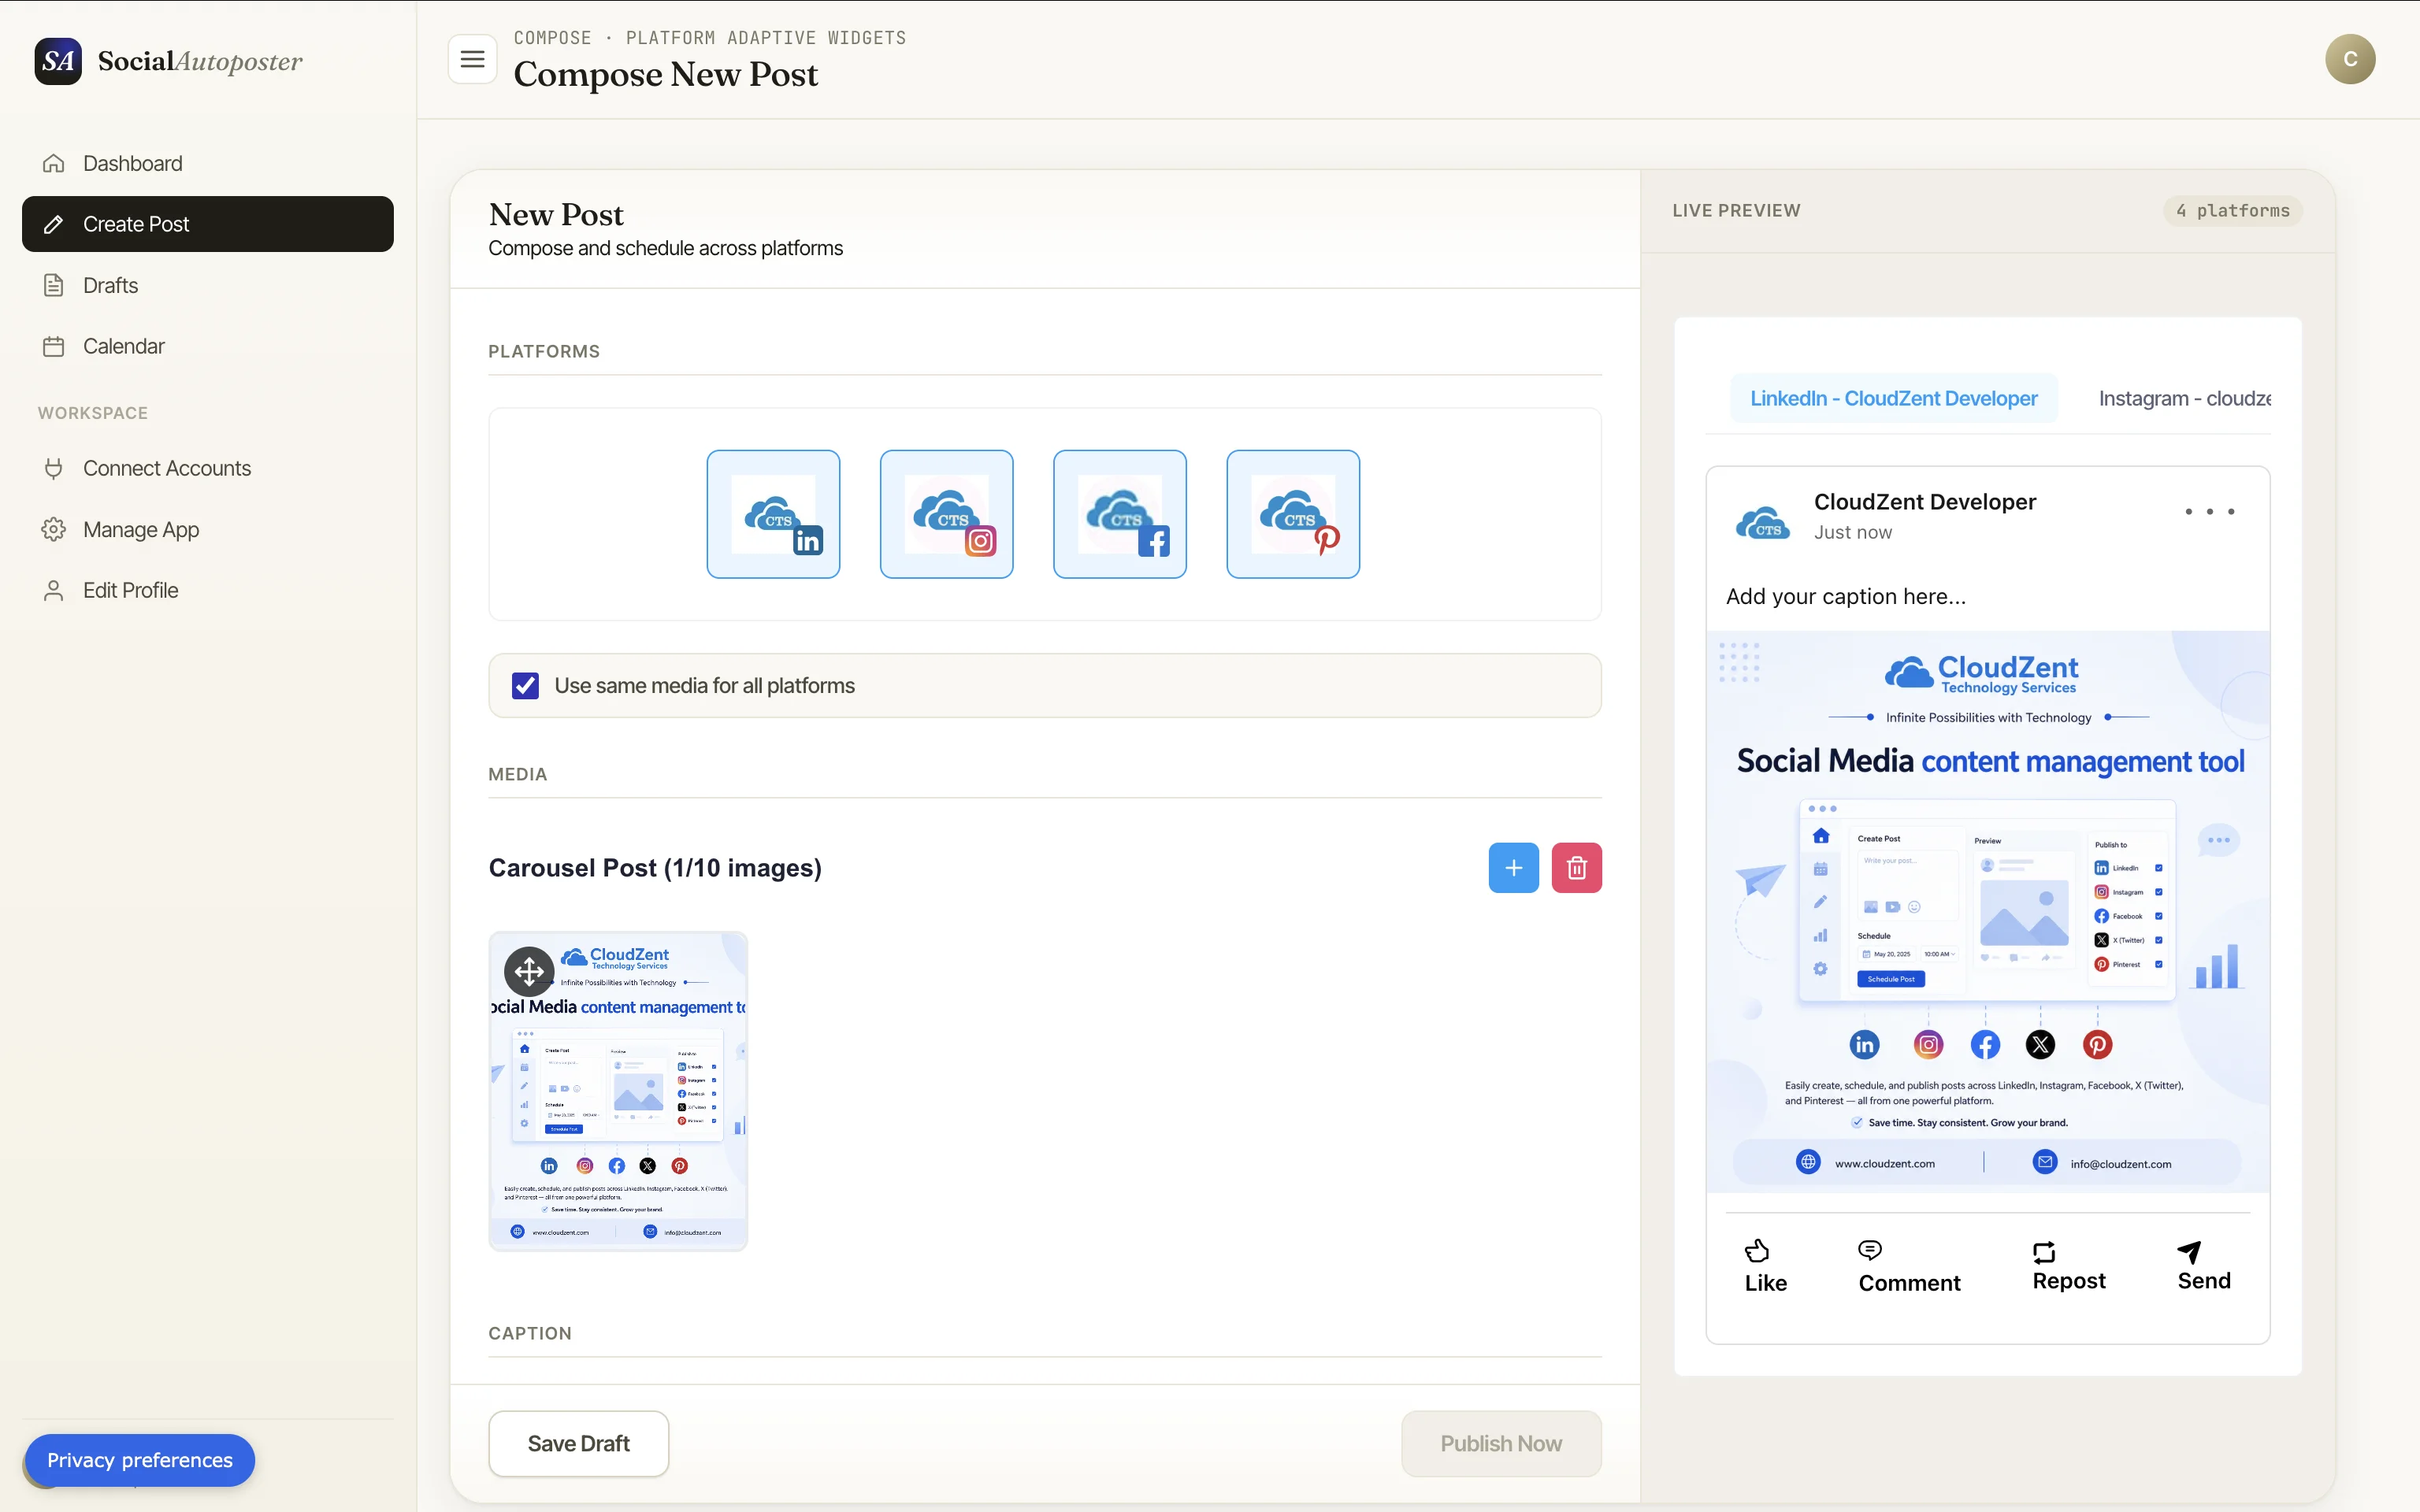Open the user avatar C menu
The width and height of the screenshot is (2420, 1512).
click(2350, 59)
